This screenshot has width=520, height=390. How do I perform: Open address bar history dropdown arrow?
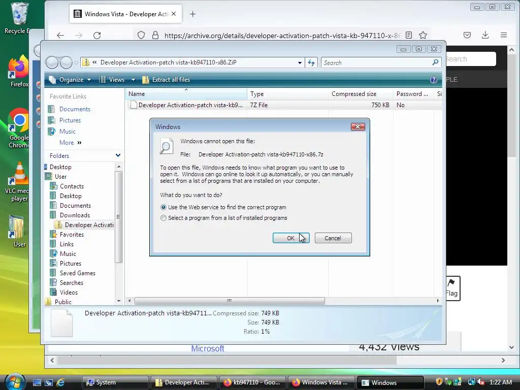pyautogui.click(x=300, y=62)
